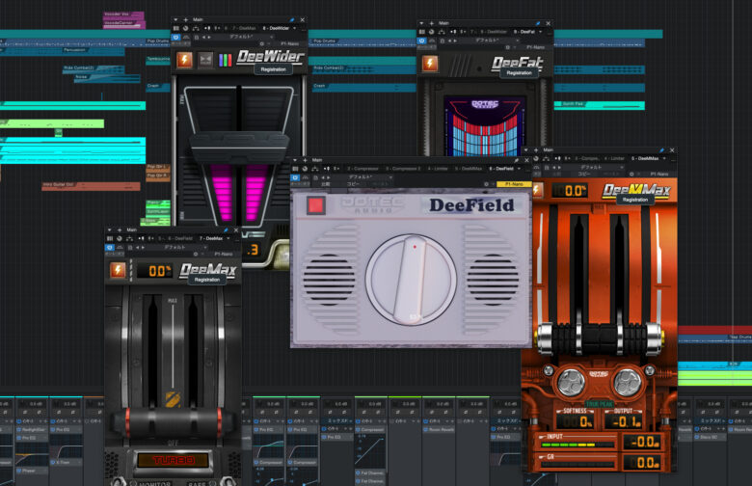
Task: Switch to the Limiter tab in DeeField window
Action: pos(441,169)
